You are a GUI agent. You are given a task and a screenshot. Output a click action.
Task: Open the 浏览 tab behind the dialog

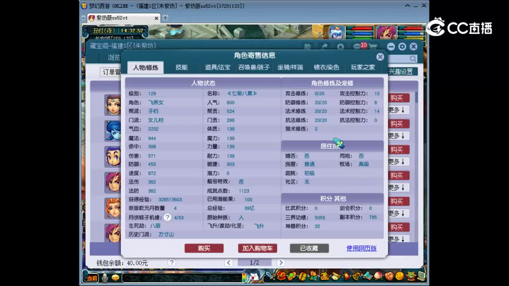(x=113, y=58)
